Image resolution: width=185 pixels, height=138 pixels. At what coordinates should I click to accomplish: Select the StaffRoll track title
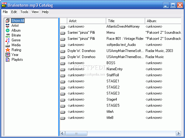pyautogui.click(x=113, y=75)
